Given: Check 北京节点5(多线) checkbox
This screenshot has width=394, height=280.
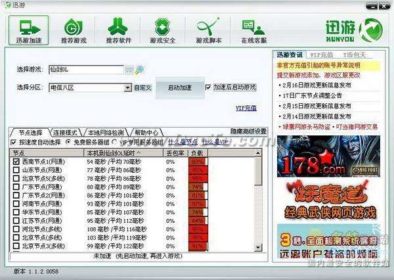Looking at the screenshot, I should tap(16, 178).
